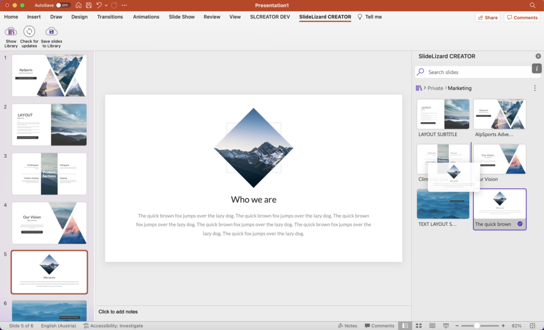The width and height of the screenshot is (544, 330).
Task: Toggle selection checkmark on The quick brown slide
Action: pos(520,224)
